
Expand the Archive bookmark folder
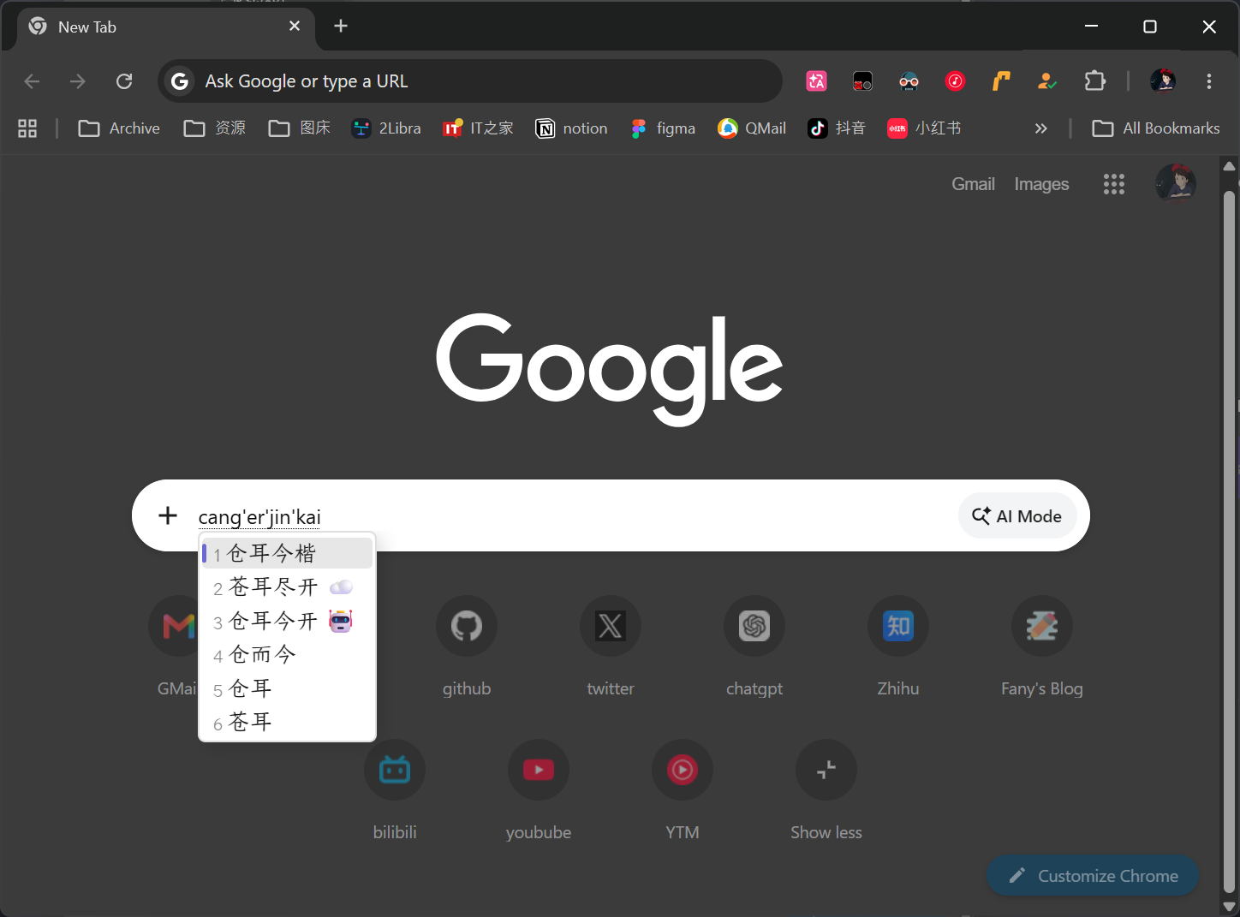pos(119,128)
